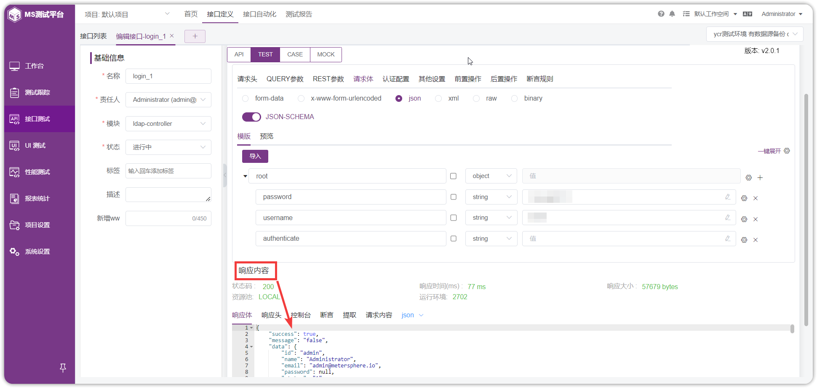The height and width of the screenshot is (388, 817).
Task: Open the 项目设置 sidebar icon
Action: click(15, 225)
